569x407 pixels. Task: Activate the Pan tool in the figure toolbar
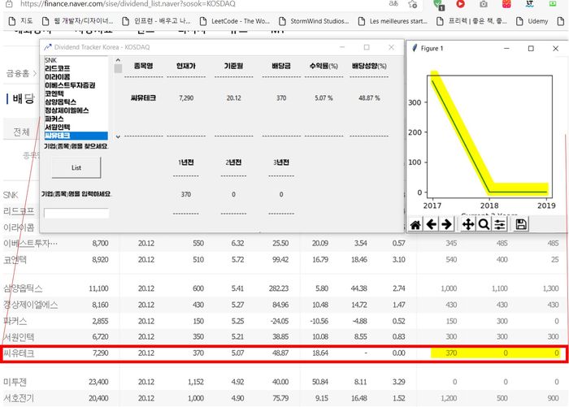(468, 224)
